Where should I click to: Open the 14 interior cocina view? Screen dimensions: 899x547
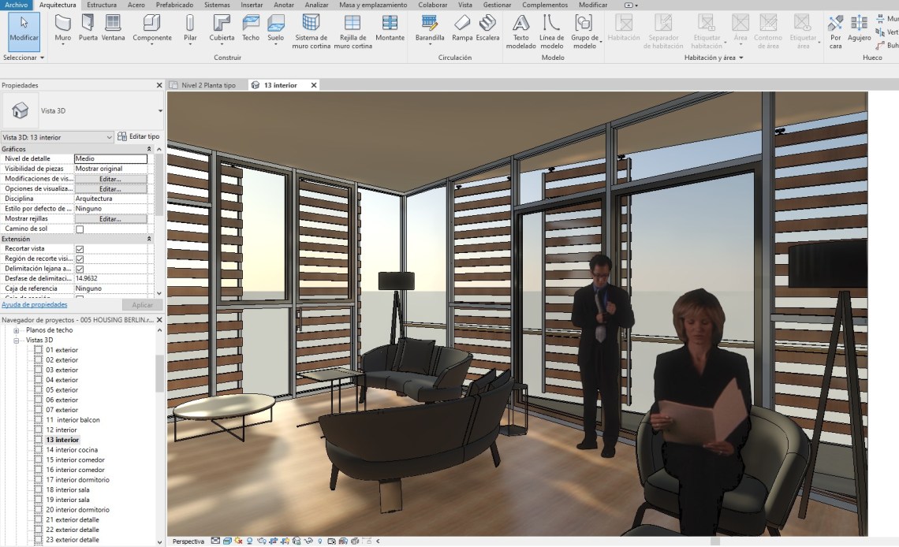(71, 450)
